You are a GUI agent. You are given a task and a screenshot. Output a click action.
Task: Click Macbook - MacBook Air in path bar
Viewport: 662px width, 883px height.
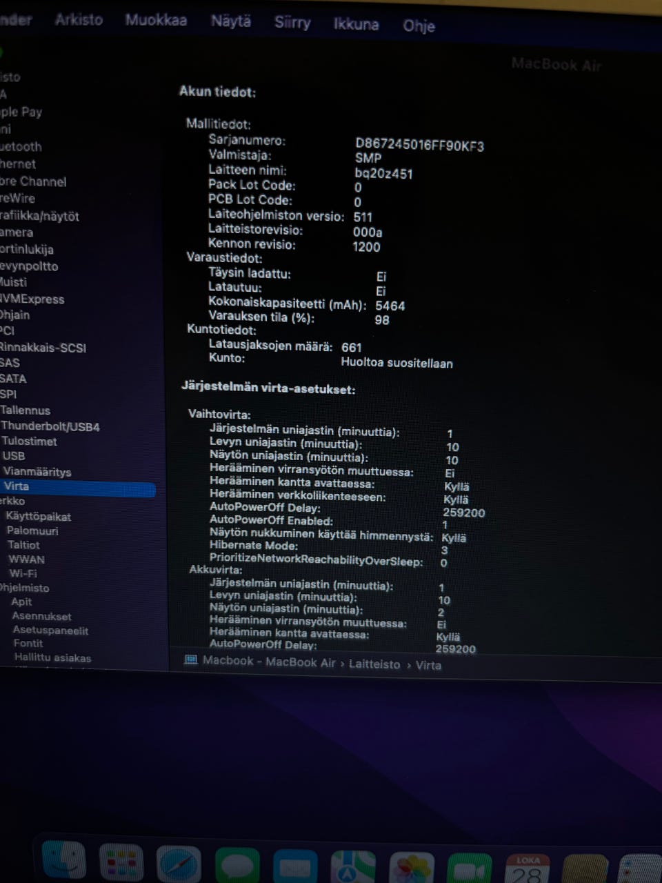click(x=269, y=662)
